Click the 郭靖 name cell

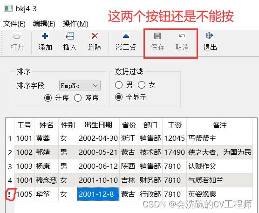(x=46, y=152)
